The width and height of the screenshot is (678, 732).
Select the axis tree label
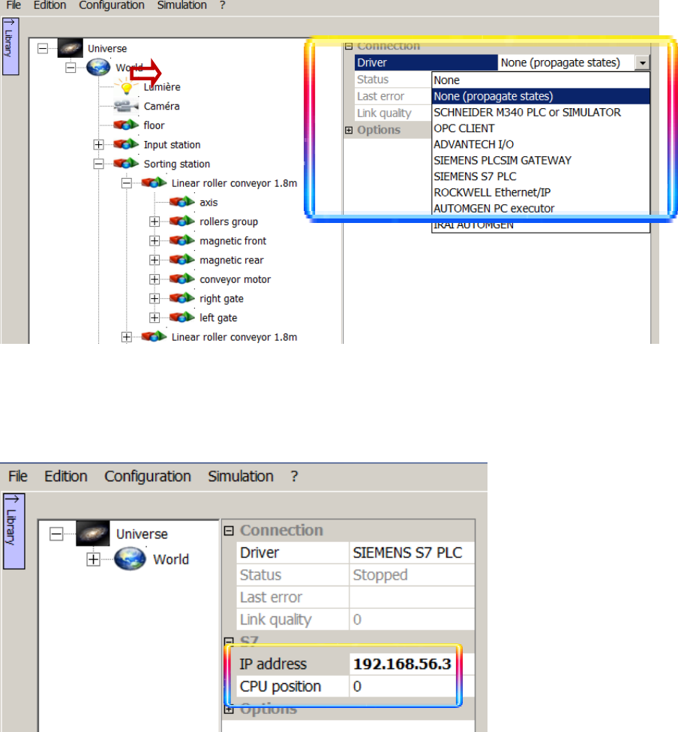208,203
